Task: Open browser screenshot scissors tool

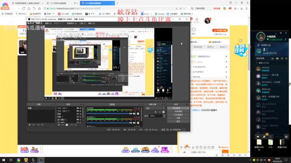Action: (235, 8)
